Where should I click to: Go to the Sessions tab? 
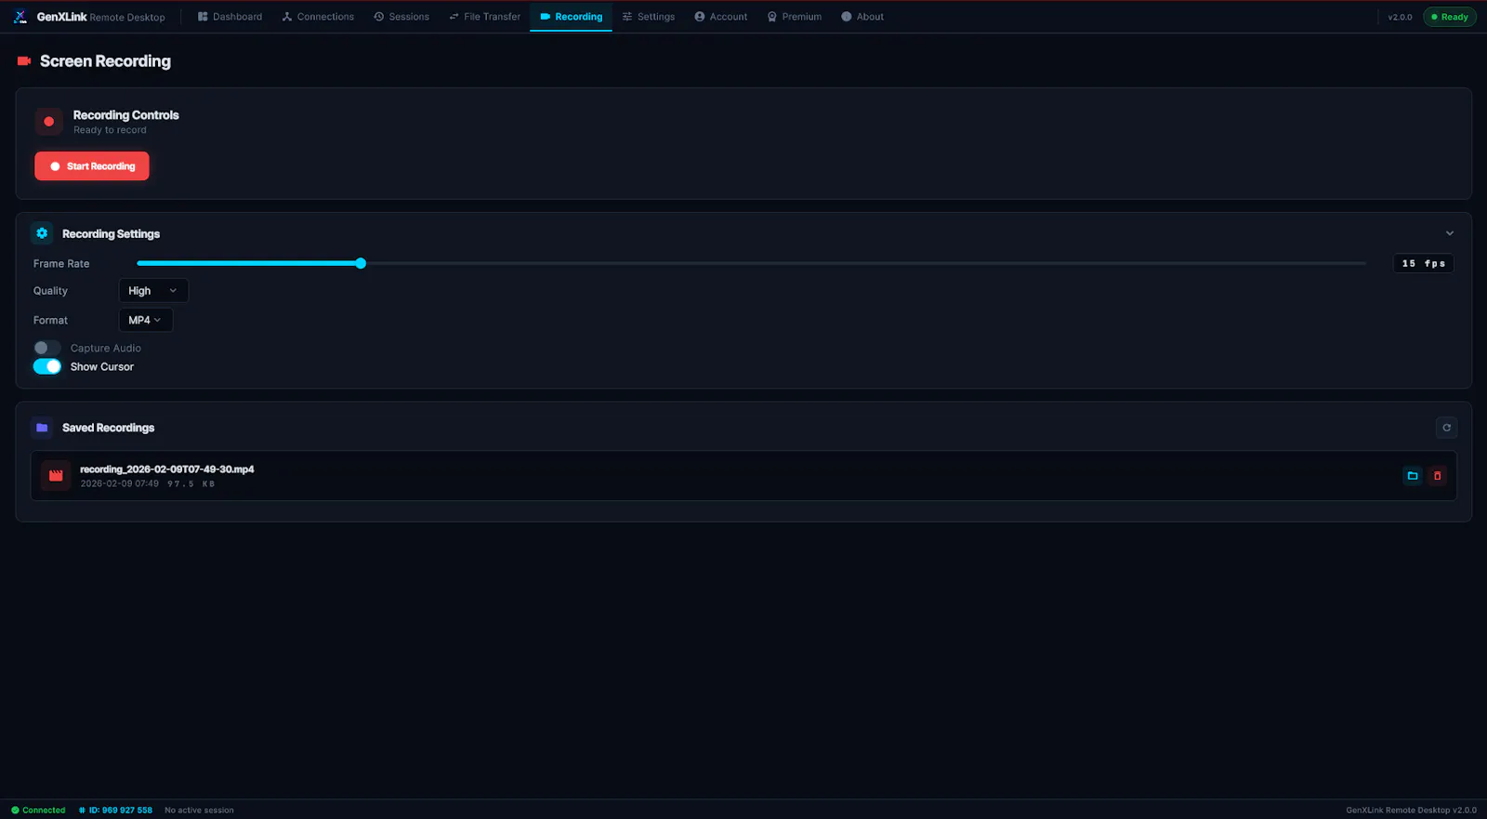[x=401, y=17]
